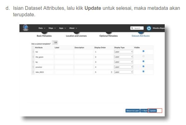Click the Update button
The width and height of the screenshot is (186, 125).
(x=153, y=111)
